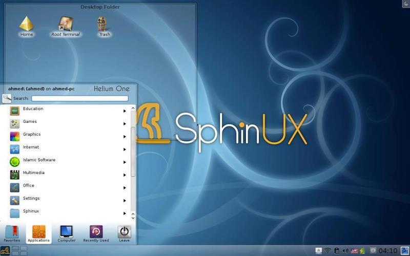Select the Games menu label
Image resolution: width=410 pixels, height=256 pixels.
pyautogui.click(x=30, y=121)
